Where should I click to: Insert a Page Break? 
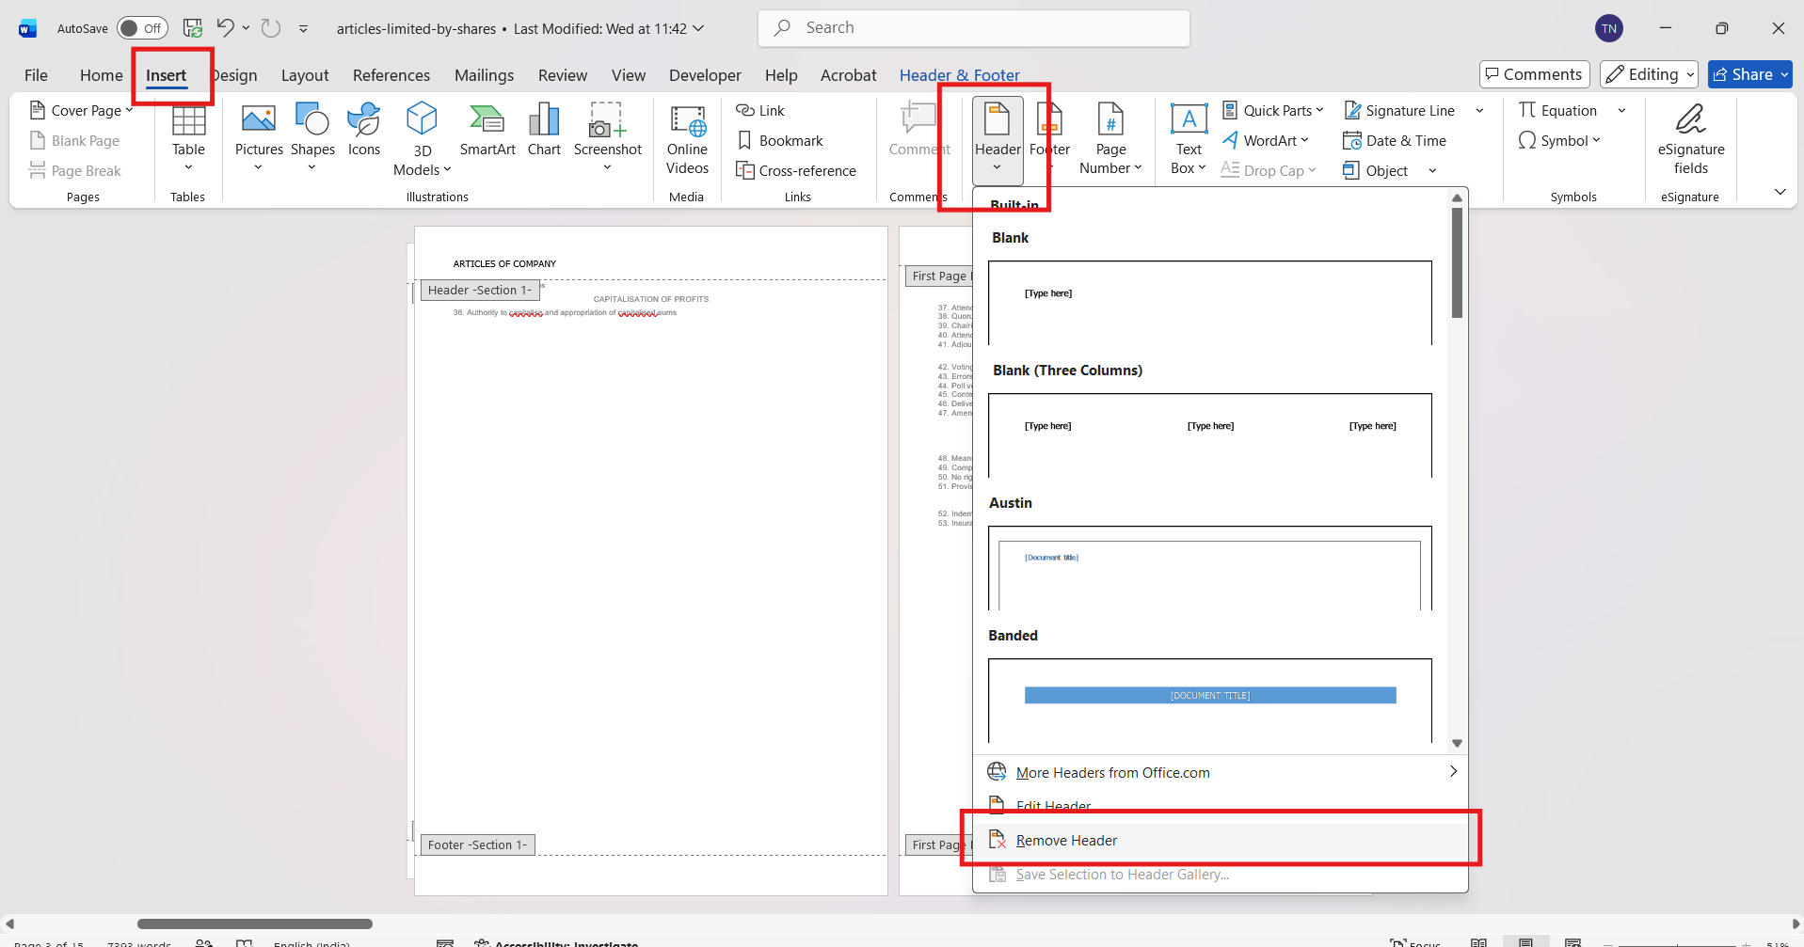[75, 170]
